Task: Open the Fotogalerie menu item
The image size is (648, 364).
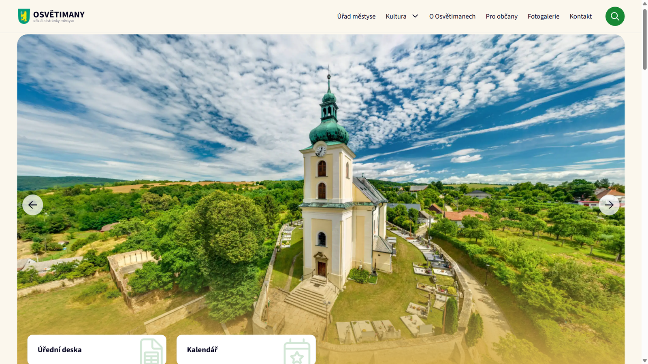Action: click(x=543, y=16)
